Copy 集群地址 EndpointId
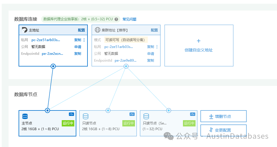Image resolution: width=277 pixels, height=147 pixels. click(x=151, y=60)
